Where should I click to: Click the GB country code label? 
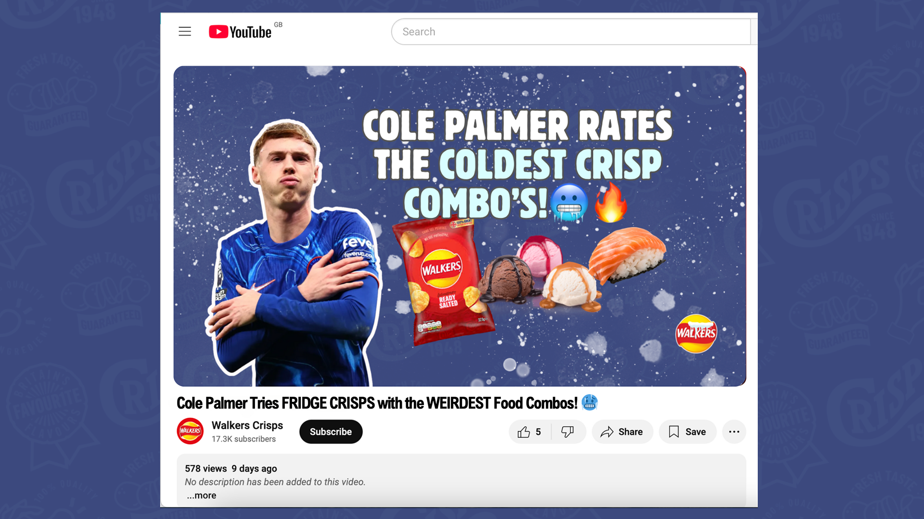278,25
